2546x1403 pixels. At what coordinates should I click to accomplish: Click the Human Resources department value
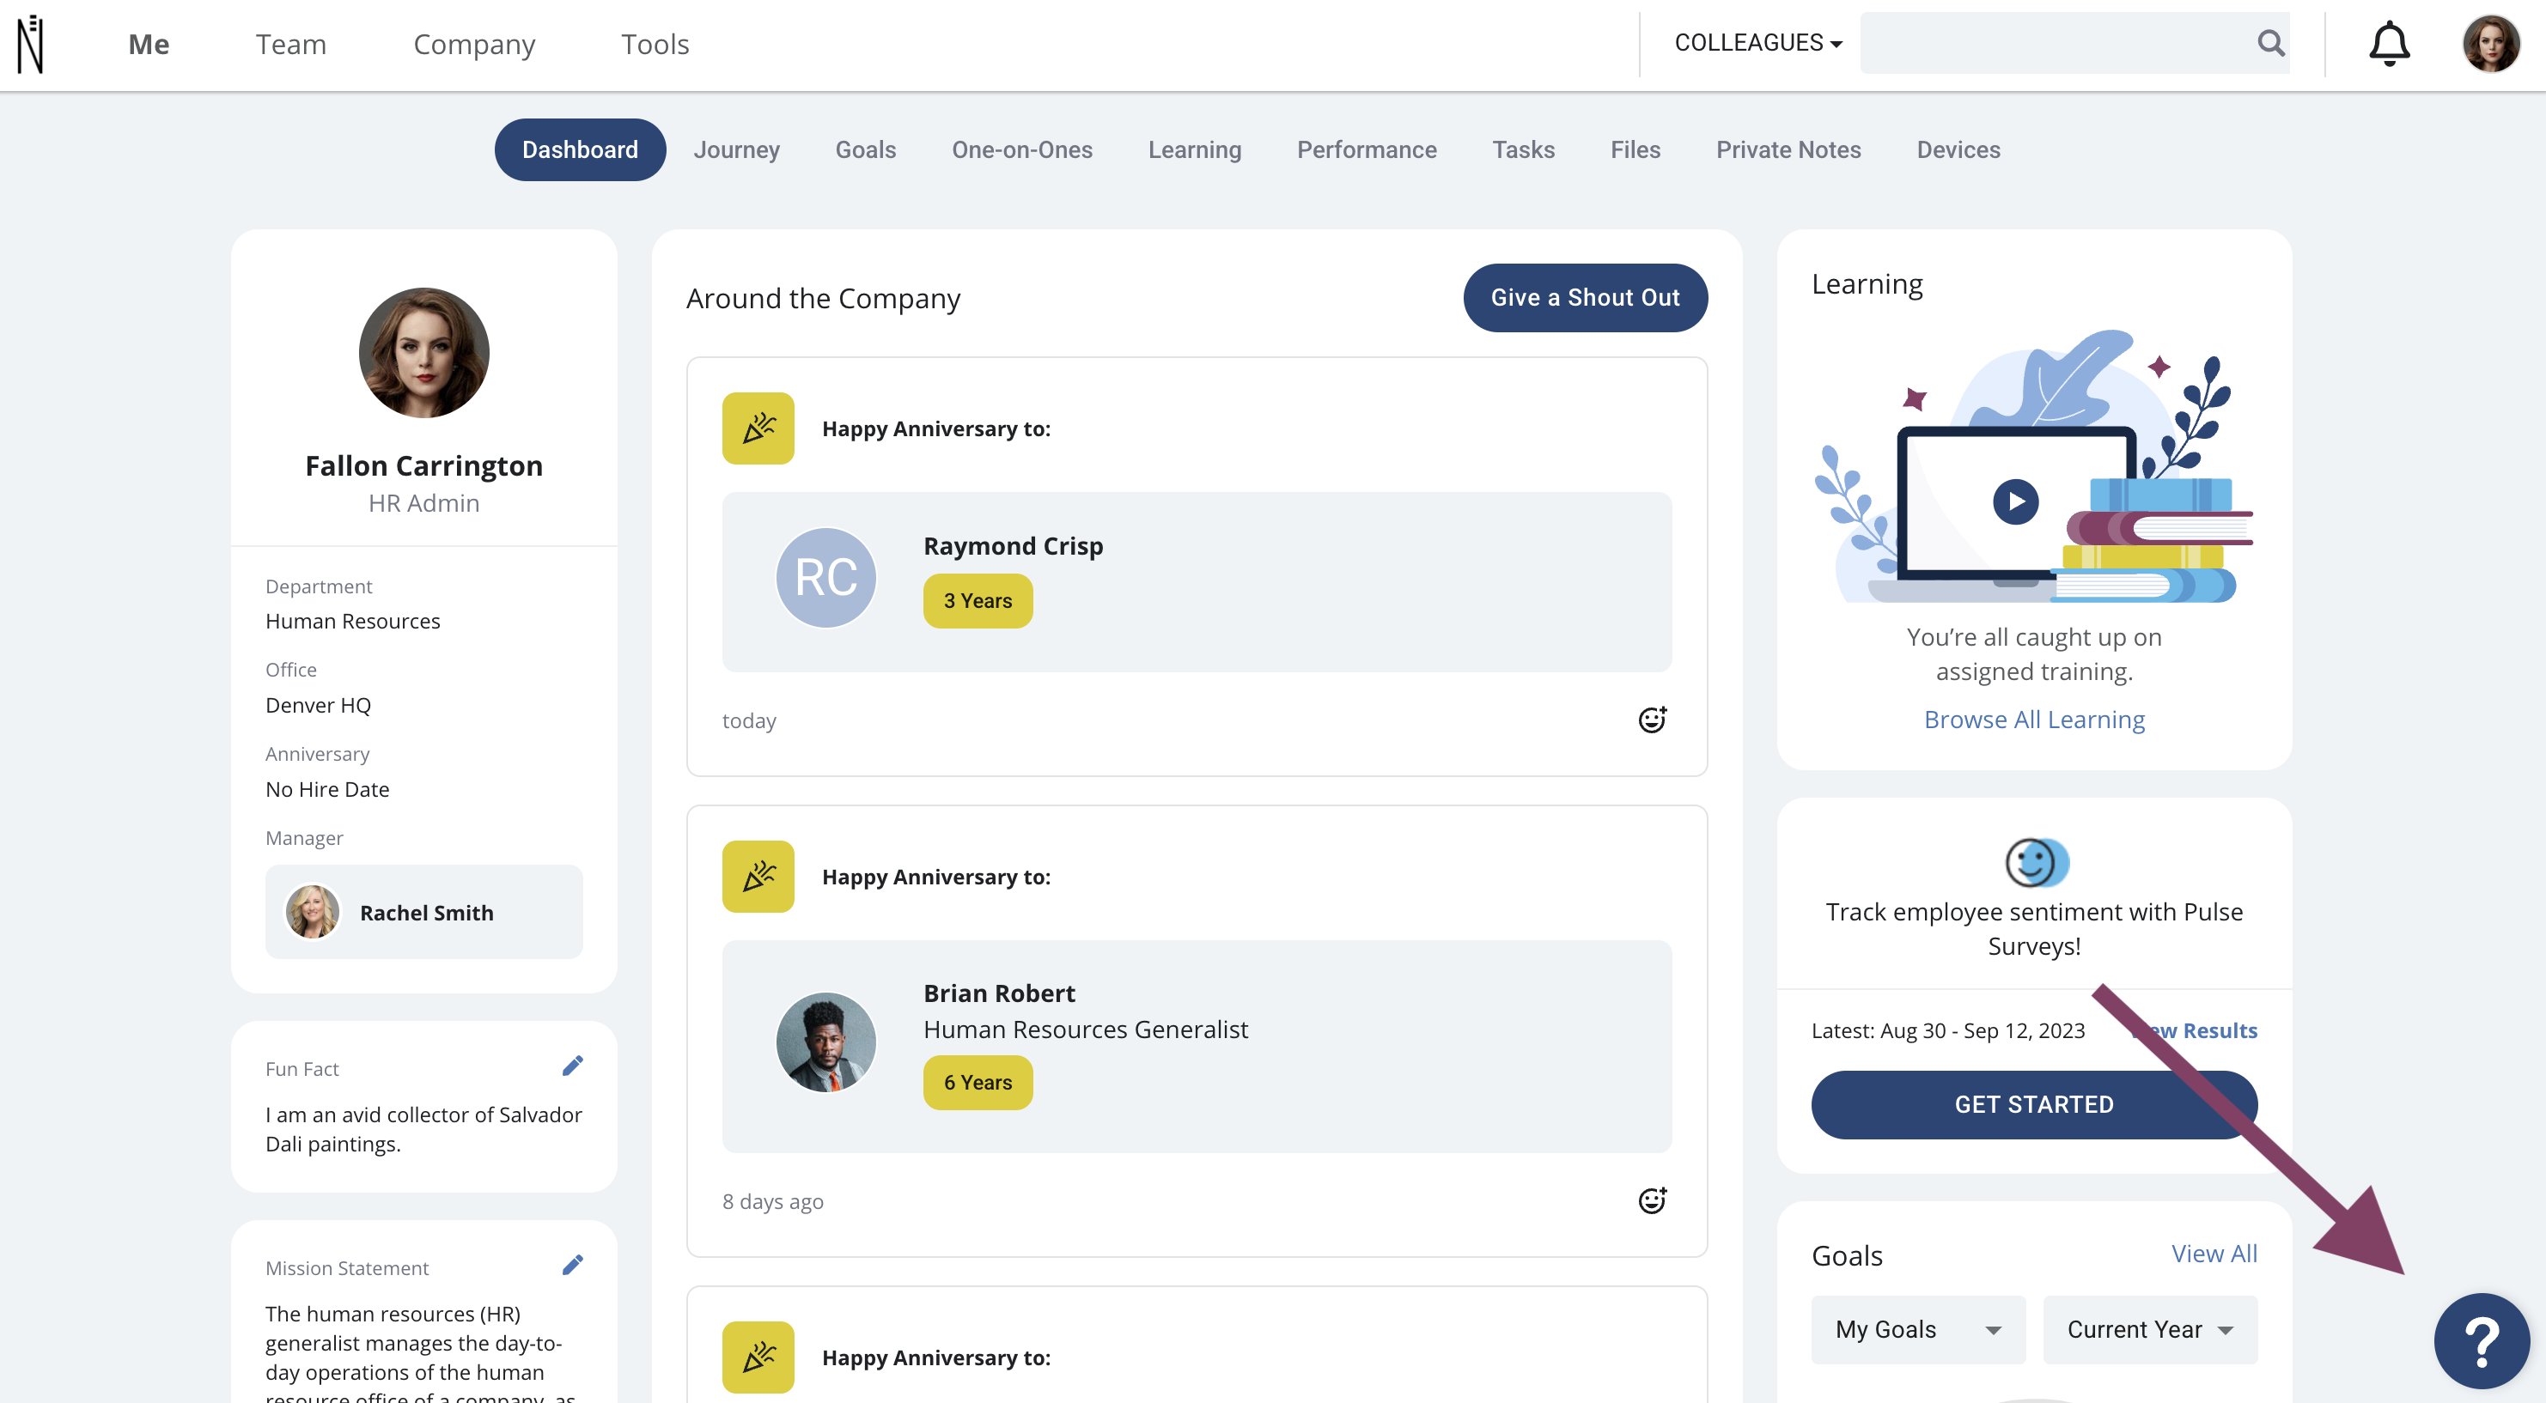[x=353, y=621]
